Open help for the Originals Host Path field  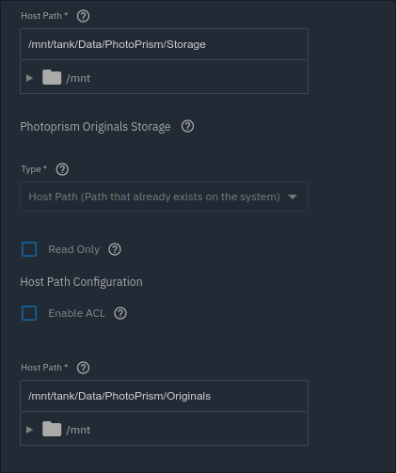[83, 368]
